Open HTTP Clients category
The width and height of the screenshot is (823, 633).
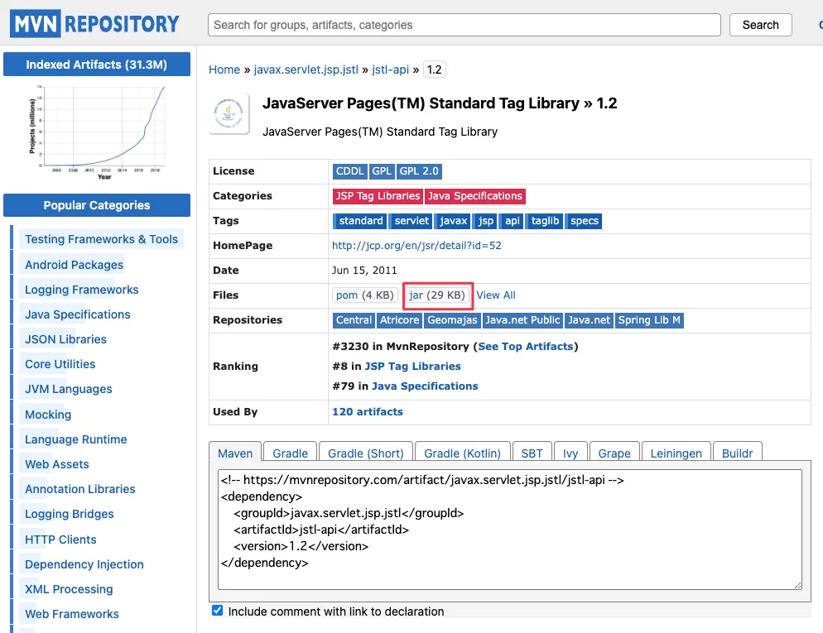60,539
